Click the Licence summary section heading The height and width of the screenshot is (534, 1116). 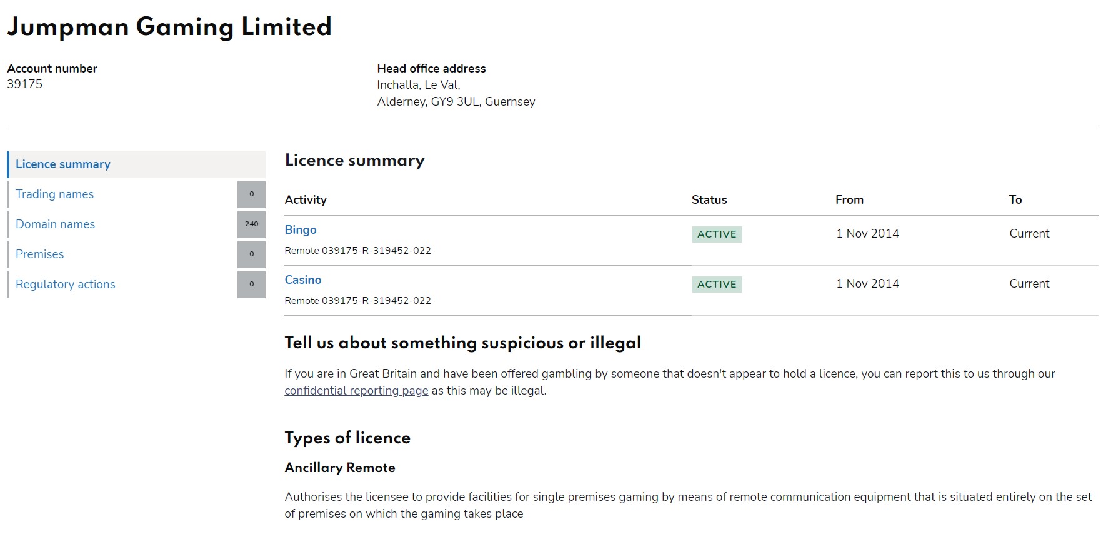(x=354, y=161)
